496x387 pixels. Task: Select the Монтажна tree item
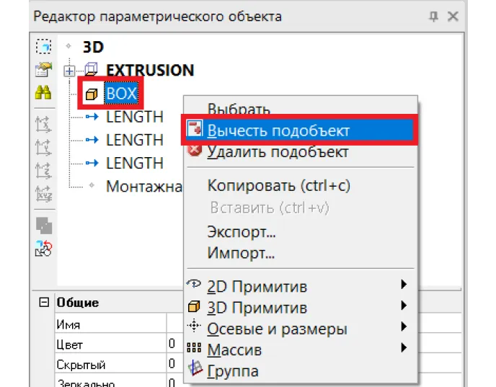144,186
